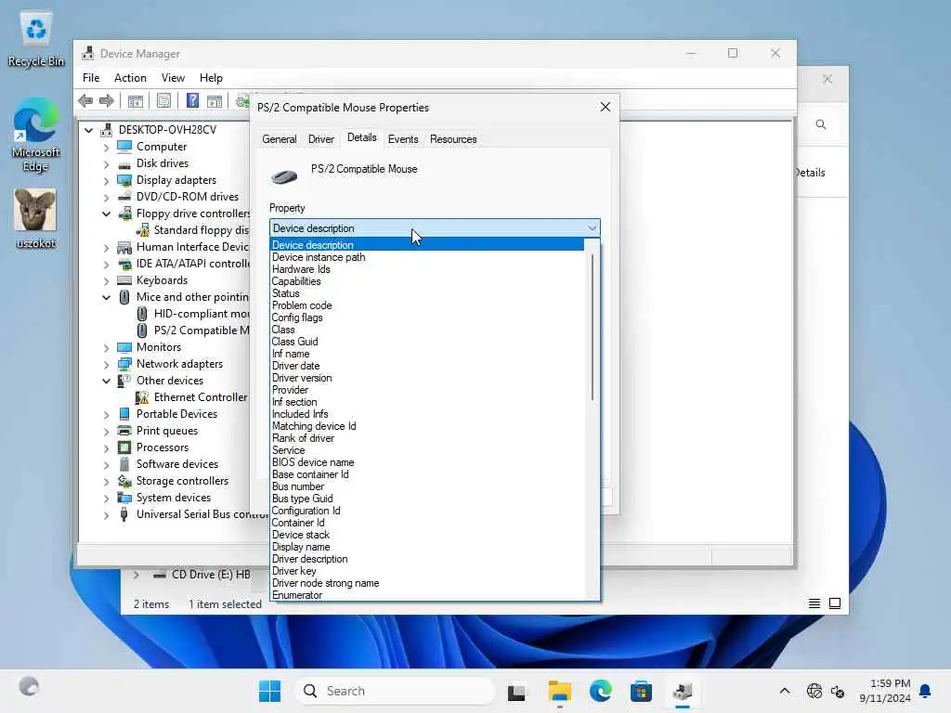Switch to the Driver tab
The height and width of the screenshot is (713, 951).
(320, 139)
